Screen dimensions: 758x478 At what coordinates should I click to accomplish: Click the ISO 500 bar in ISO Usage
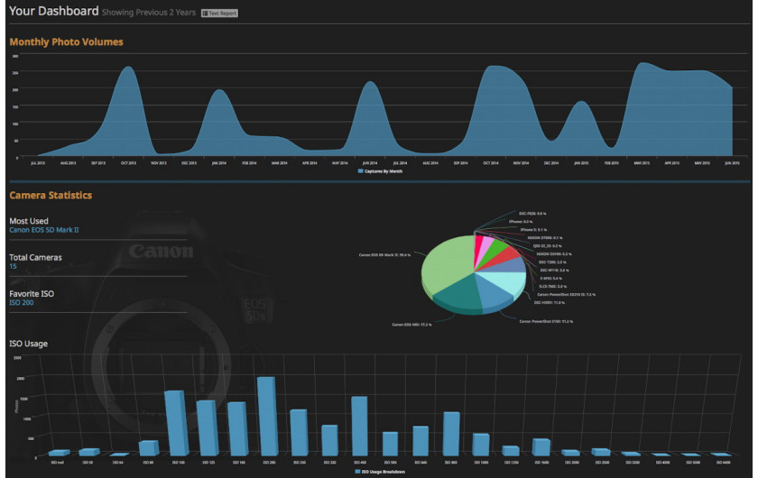click(390, 444)
